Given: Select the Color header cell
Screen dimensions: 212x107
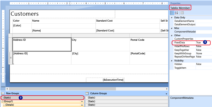Looking at the screenshot, I should pyautogui.click(x=22, y=21).
